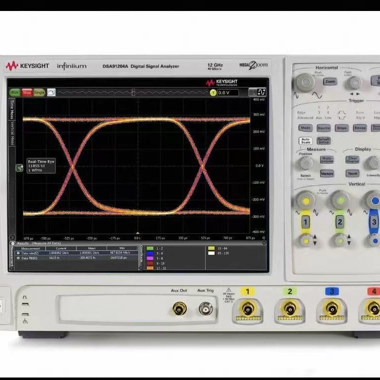This screenshot has width=380, height=380.
Task: Push the trigger Slope button
Action: coord(342,128)
